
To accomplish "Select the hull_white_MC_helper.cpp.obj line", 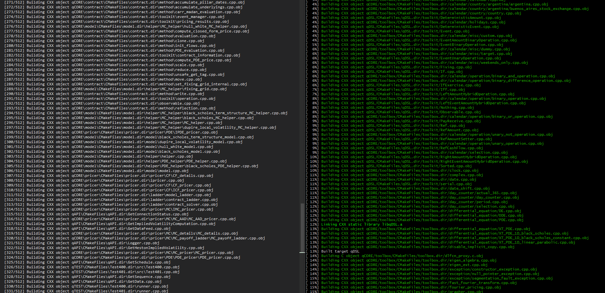I will 126,26.
